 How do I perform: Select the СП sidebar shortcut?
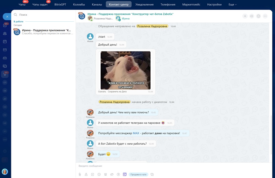[x=5, y=82]
